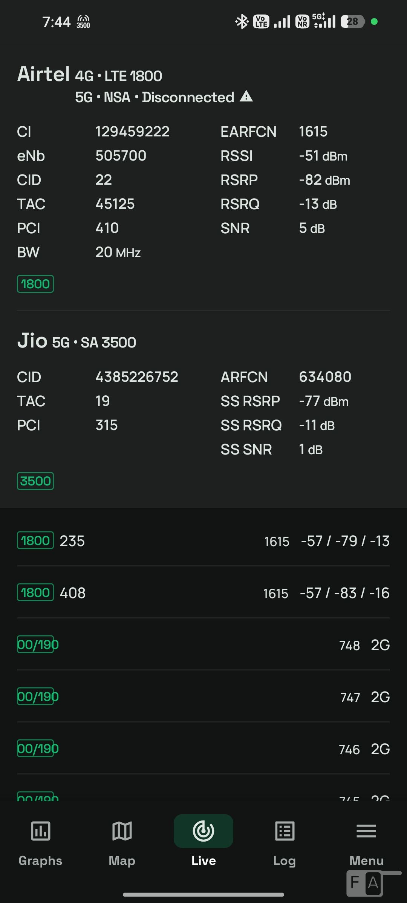Image resolution: width=407 pixels, height=903 pixels.
Task: Select the 2G neighbor cell 748
Action: click(x=203, y=645)
